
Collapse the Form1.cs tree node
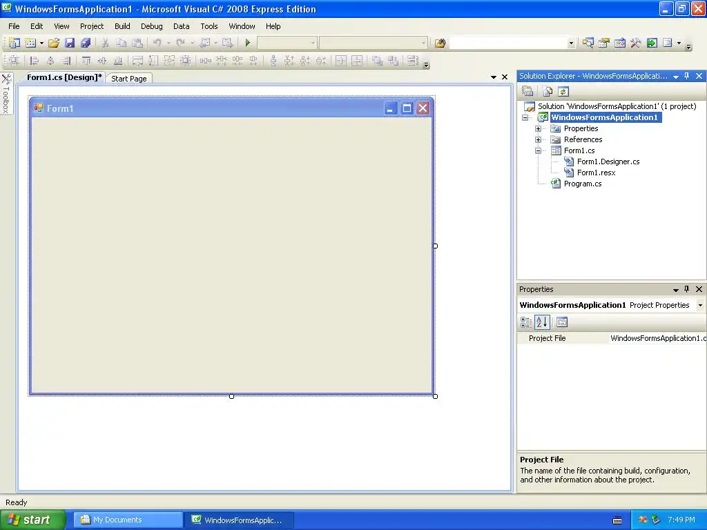tap(538, 150)
